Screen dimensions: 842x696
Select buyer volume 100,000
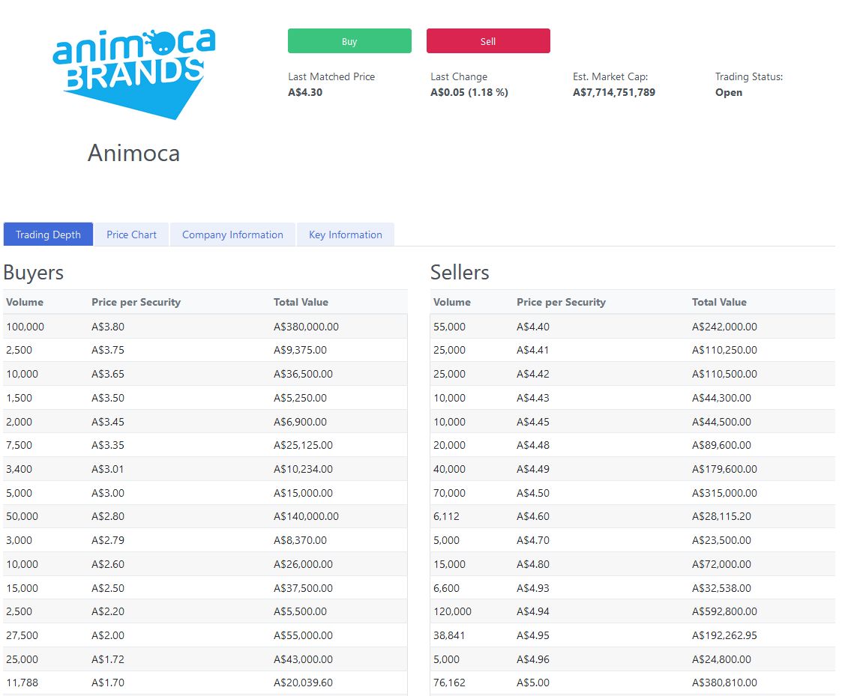click(x=25, y=327)
